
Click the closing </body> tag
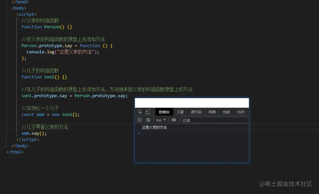[x=20, y=146]
